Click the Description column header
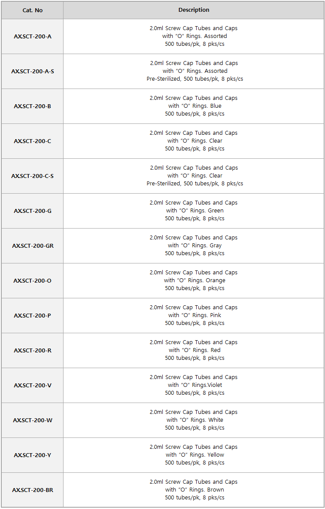 click(194, 10)
